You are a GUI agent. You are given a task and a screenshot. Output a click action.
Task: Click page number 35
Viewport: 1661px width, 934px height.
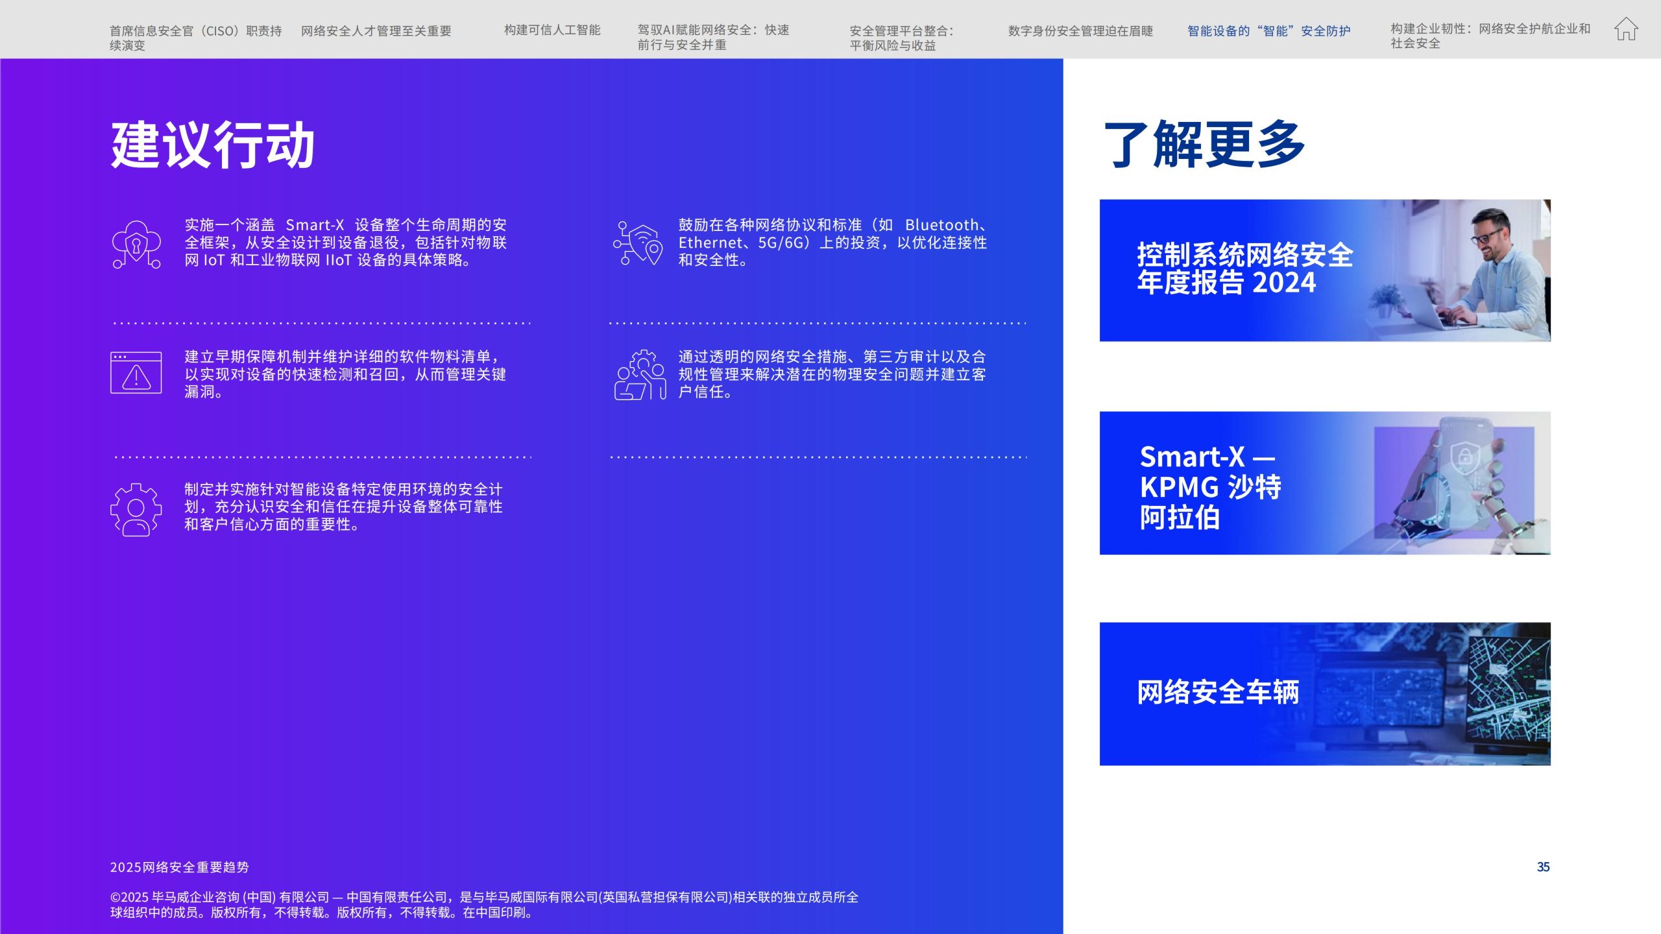(1543, 867)
